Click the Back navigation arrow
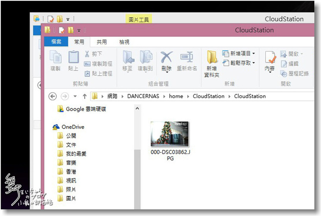 click(x=52, y=96)
